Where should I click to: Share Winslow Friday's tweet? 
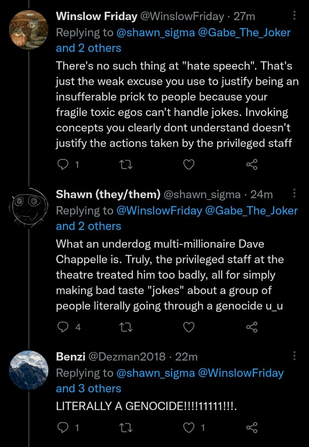click(252, 164)
